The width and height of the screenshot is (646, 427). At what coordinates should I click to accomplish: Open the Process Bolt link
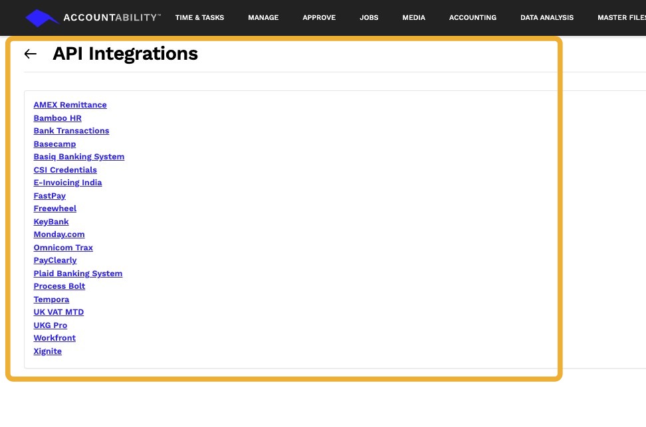click(59, 287)
